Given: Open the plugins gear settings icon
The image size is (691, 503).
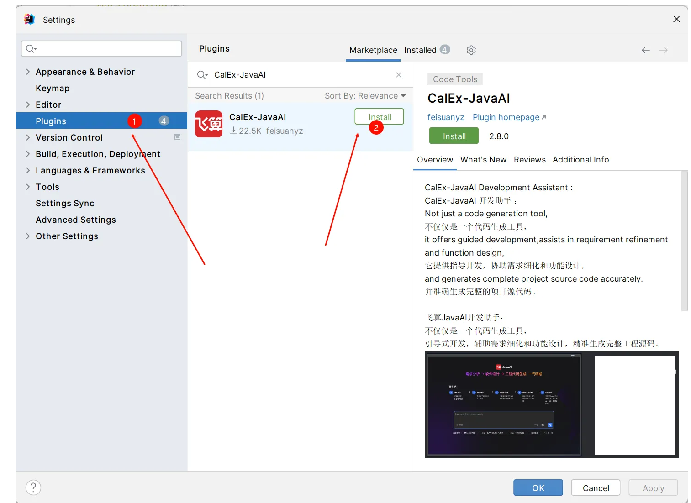Looking at the screenshot, I should tap(471, 50).
